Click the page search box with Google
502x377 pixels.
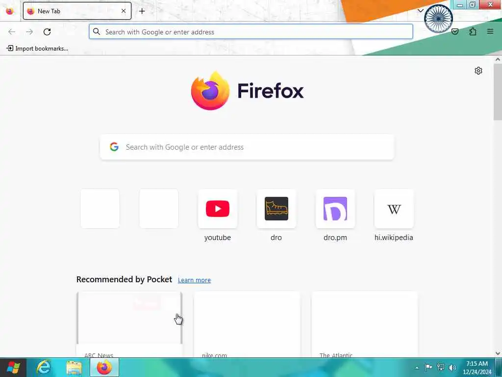pos(247,147)
